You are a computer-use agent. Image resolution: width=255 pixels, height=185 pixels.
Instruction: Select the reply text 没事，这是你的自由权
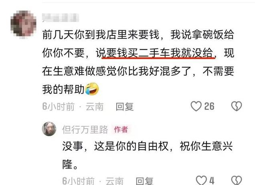(115, 146)
